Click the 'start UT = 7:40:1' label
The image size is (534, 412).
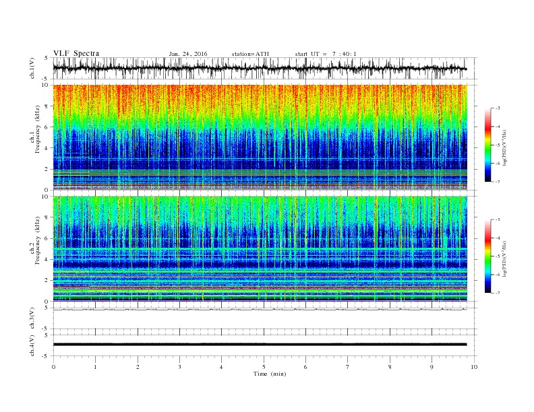(326, 54)
